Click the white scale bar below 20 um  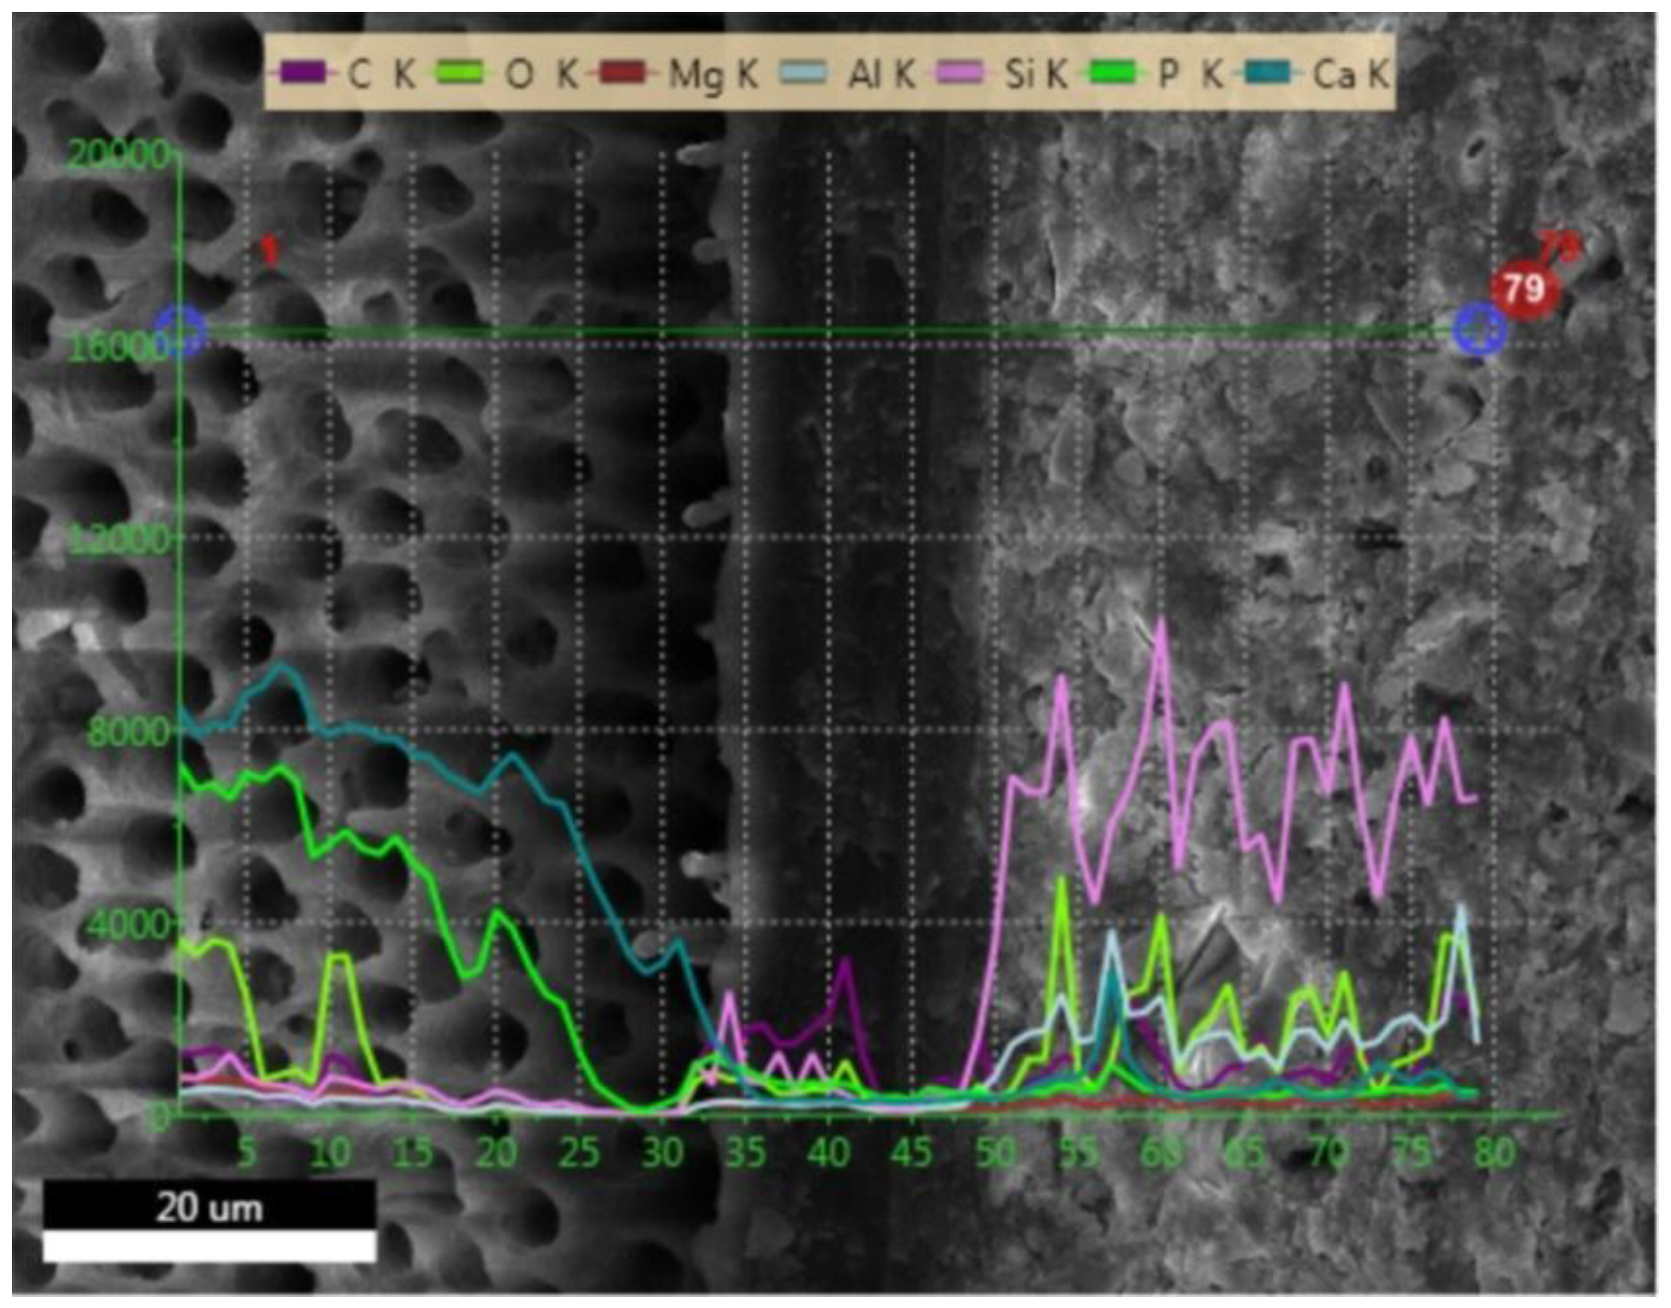coord(210,1246)
